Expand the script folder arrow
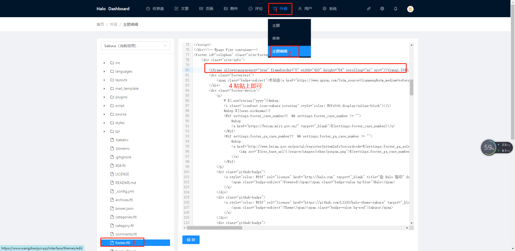515x251 pixels. point(104,106)
